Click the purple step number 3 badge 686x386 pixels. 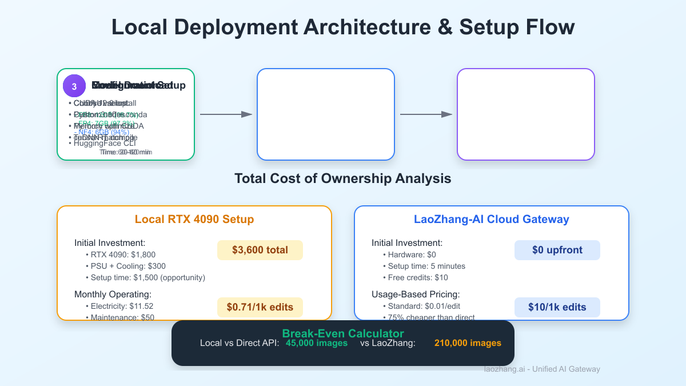click(x=74, y=86)
